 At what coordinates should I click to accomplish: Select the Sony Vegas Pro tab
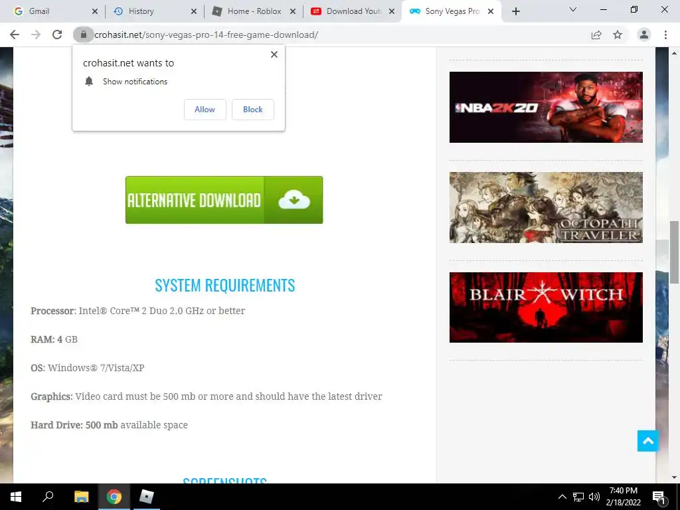[x=451, y=11]
